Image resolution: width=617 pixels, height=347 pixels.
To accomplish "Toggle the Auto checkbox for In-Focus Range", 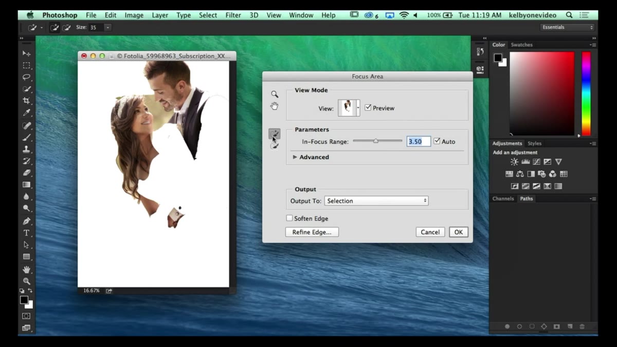I will [x=437, y=141].
